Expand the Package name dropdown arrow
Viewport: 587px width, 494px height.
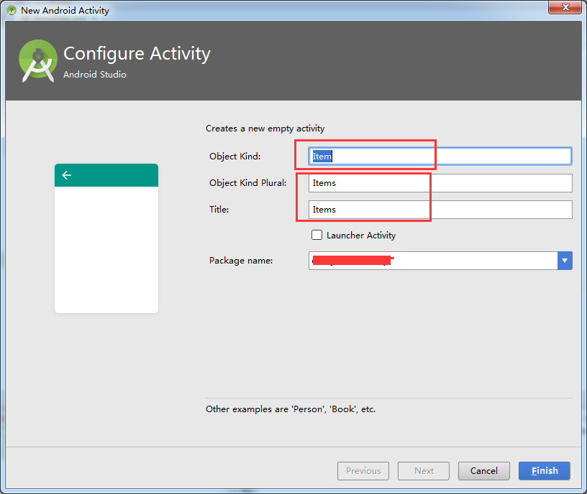click(565, 261)
